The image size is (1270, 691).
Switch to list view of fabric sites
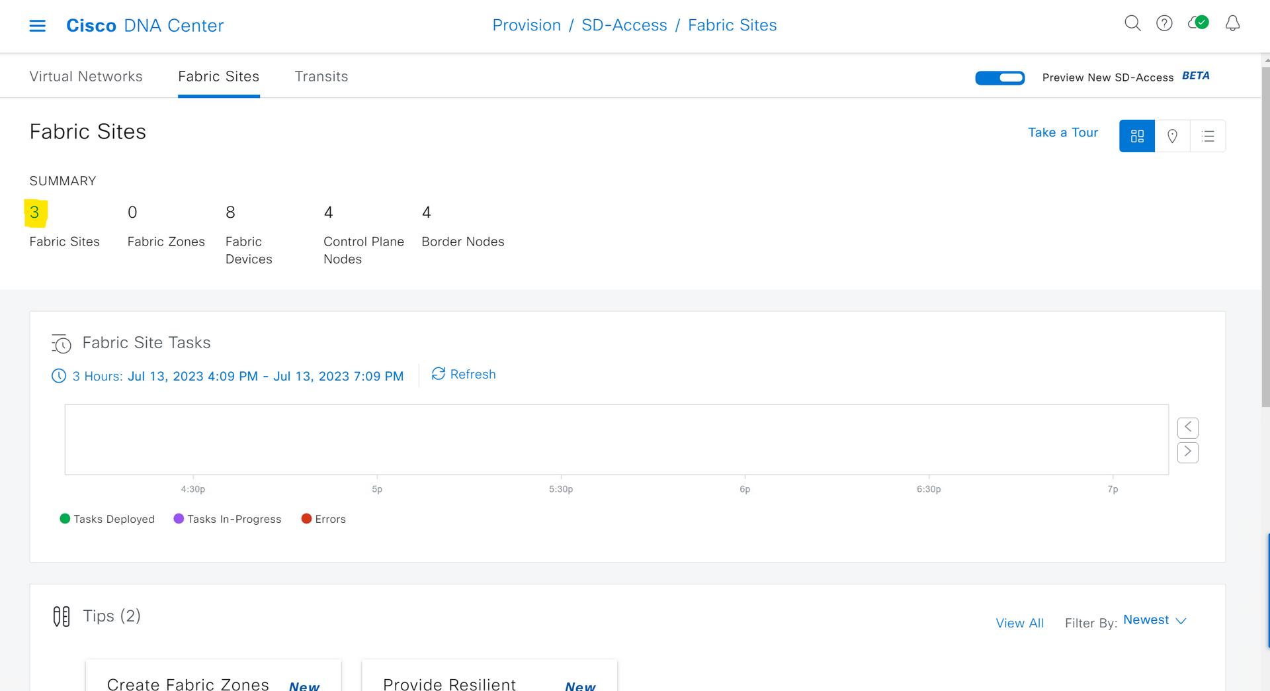[x=1208, y=136]
